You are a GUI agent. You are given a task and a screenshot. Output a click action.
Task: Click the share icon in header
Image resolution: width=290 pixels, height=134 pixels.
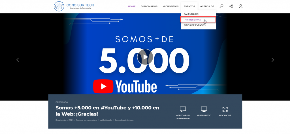[x=231, y=6]
